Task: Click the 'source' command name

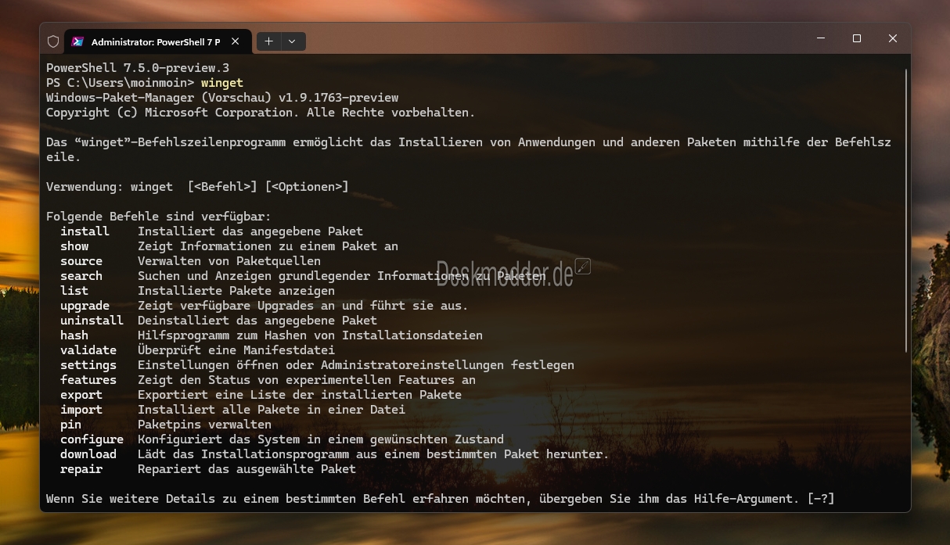Action: [x=81, y=261]
